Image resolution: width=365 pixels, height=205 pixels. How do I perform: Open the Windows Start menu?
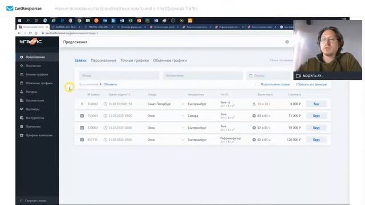(x=19, y=20)
